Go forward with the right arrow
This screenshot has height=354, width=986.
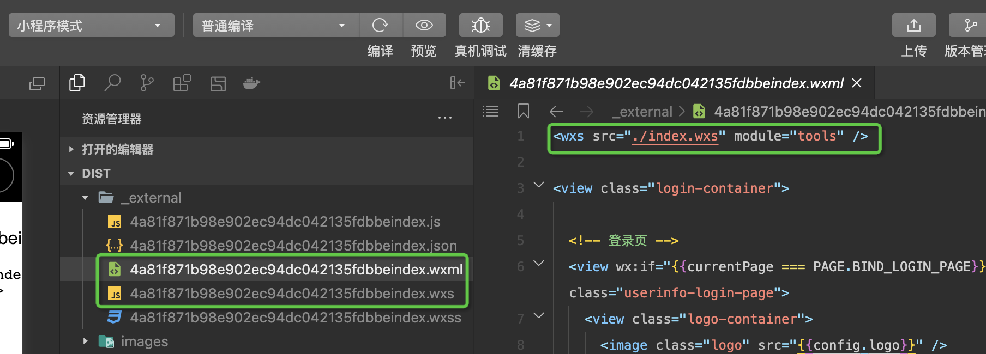(x=587, y=112)
